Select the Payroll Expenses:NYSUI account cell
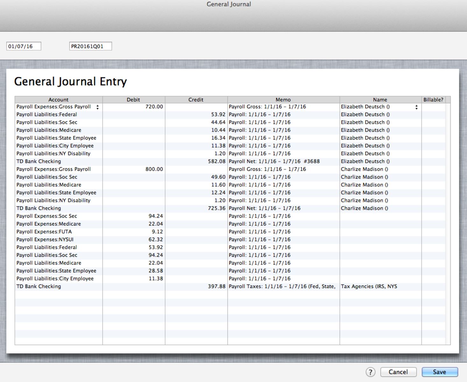Viewport: 467px width, 382px height. click(59, 239)
